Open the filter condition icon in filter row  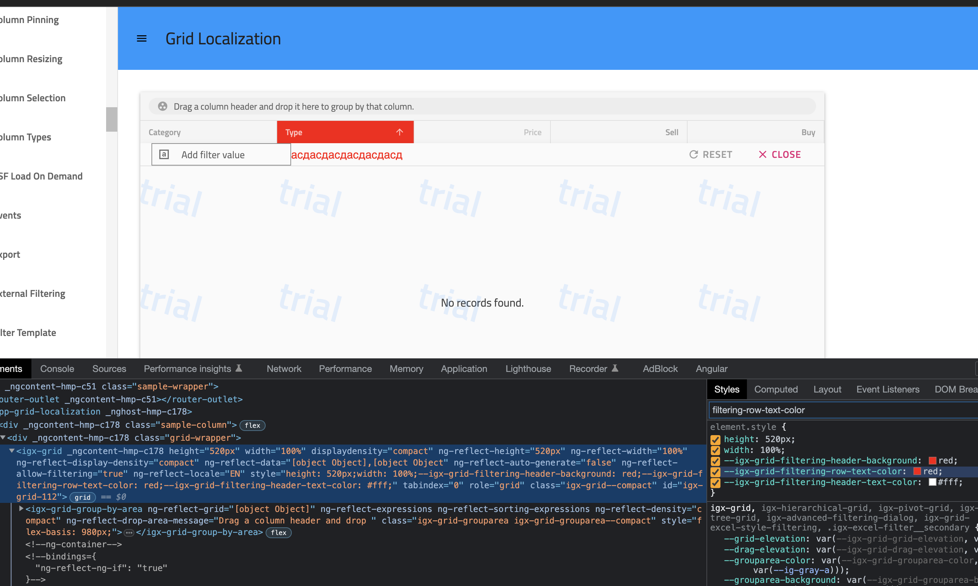(164, 154)
